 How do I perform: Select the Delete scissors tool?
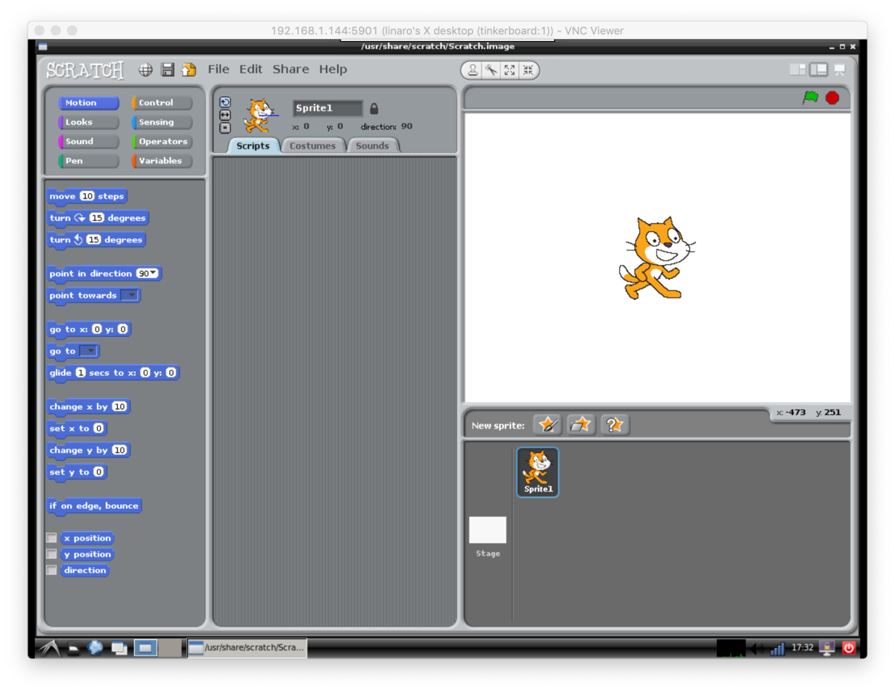[x=491, y=70]
